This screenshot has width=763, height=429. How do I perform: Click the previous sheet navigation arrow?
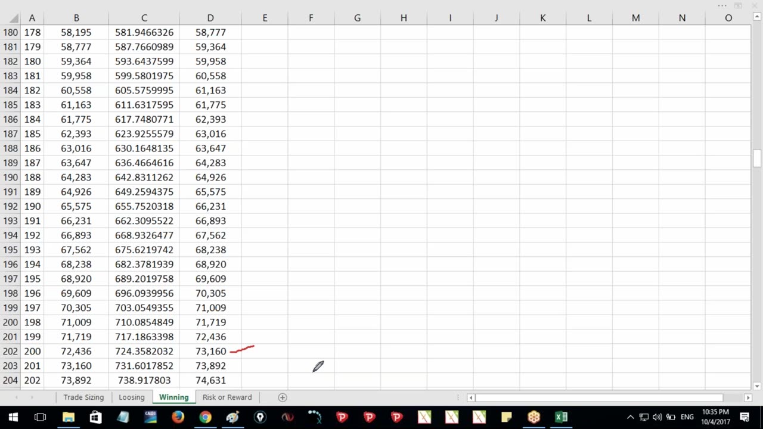[x=16, y=397]
